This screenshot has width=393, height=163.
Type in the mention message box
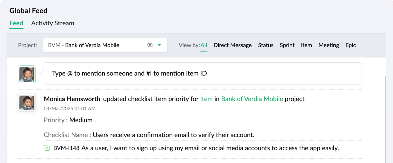(x=203, y=73)
